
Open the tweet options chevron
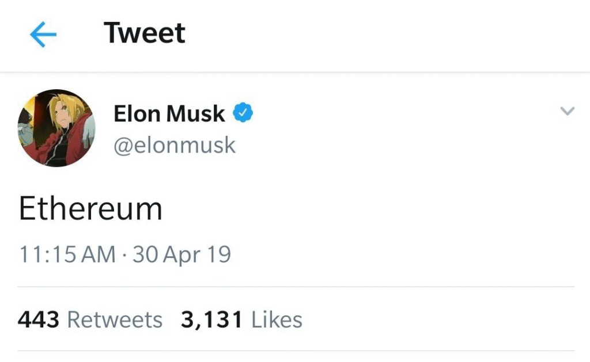point(568,111)
